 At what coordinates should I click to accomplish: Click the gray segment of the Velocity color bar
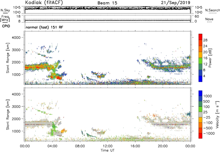click(x=200, y=114)
